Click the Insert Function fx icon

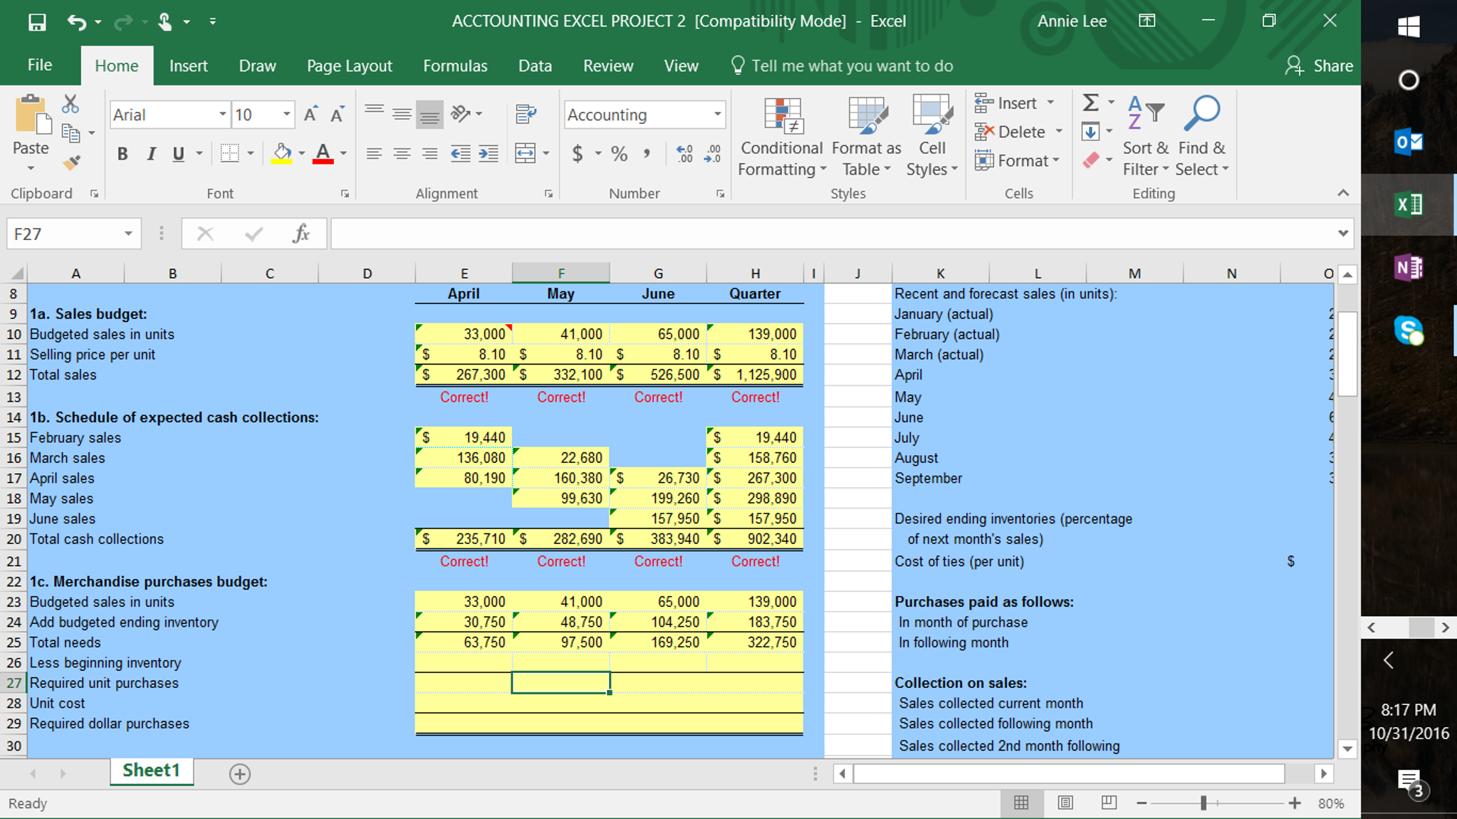[301, 234]
